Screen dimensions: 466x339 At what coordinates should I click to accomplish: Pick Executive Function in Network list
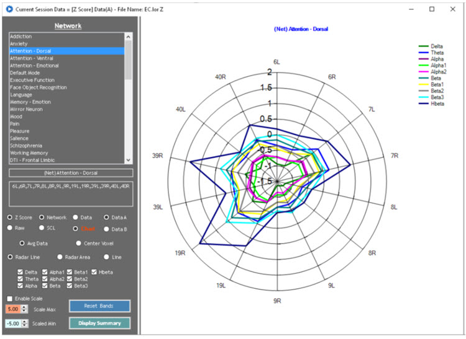34,80
